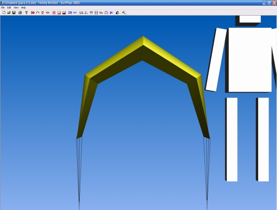Click the yellow kite canopy model
277x210 pixels.
pyautogui.click(x=143, y=52)
